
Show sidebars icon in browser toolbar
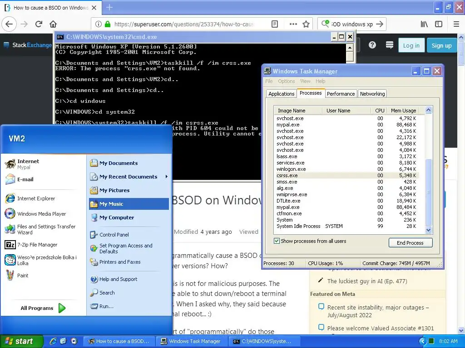[x=439, y=24]
